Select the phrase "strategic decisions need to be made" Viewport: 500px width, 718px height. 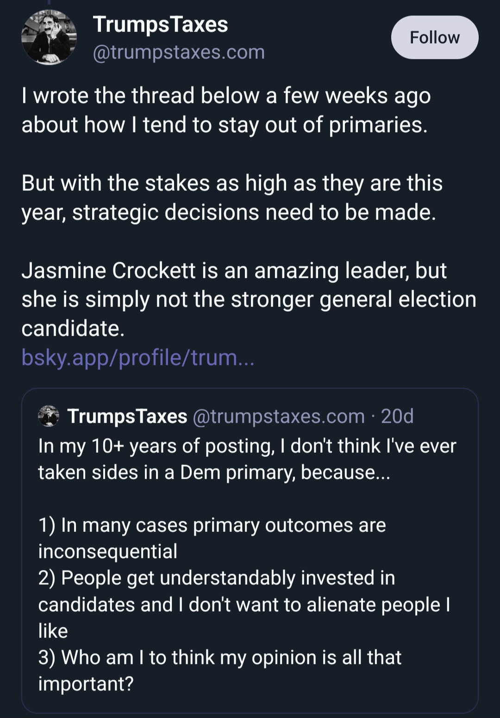pyautogui.click(x=253, y=212)
